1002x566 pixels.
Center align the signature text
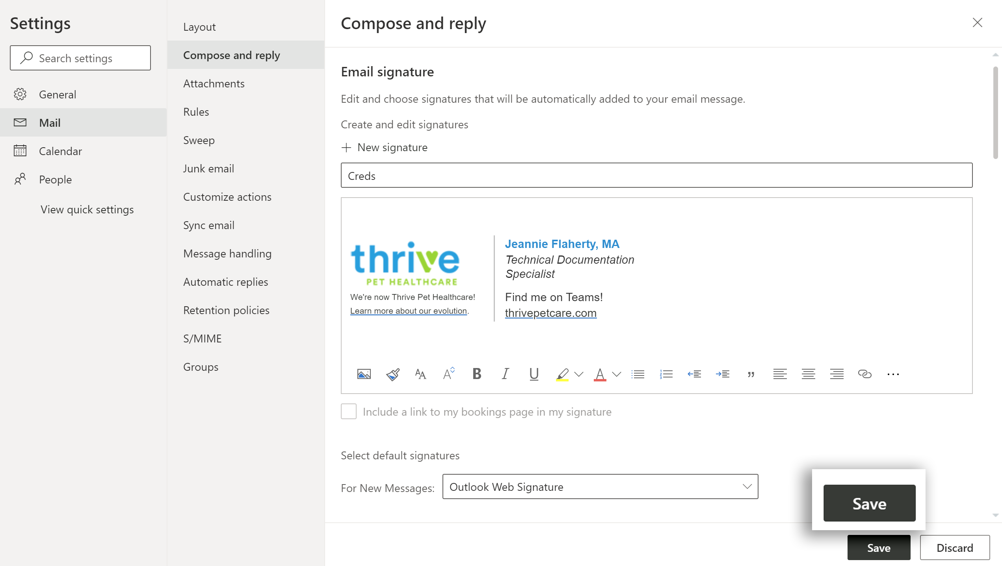pos(808,374)
